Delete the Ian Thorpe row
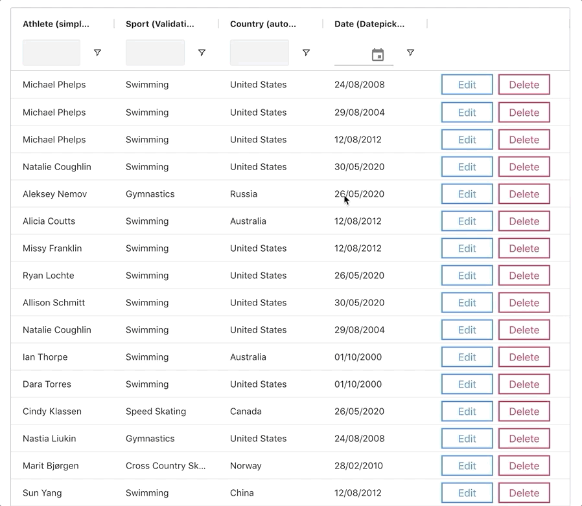The width and height of the screenshot is (582, 506). click(x=524, y=357)
